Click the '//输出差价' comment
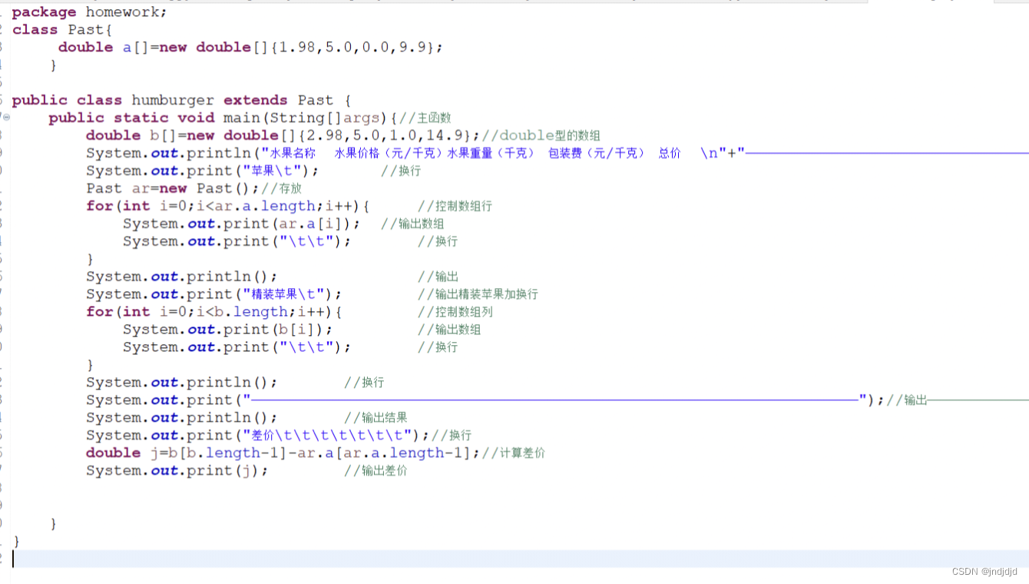Screen dimensions: 1029x584 376,472
